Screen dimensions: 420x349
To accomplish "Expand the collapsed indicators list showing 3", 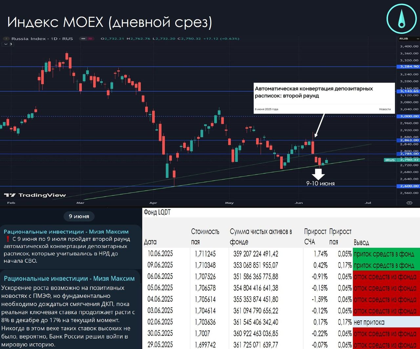I will [x=8, y=44].
